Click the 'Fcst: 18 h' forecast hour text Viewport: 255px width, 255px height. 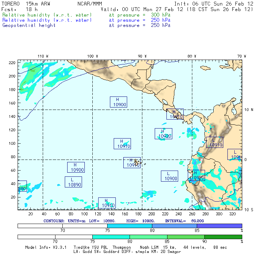click(x=20, y=9)
